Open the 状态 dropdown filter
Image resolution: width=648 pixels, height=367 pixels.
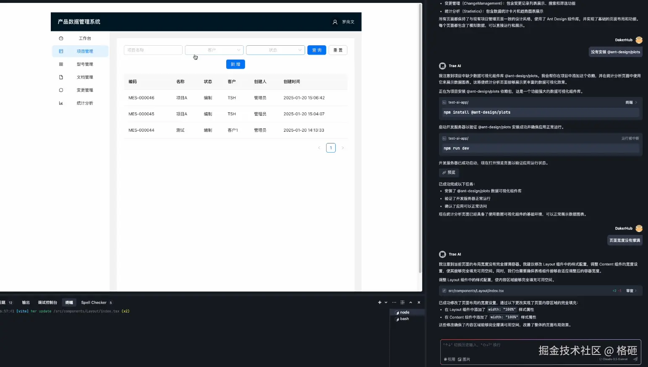coord(275,50)
